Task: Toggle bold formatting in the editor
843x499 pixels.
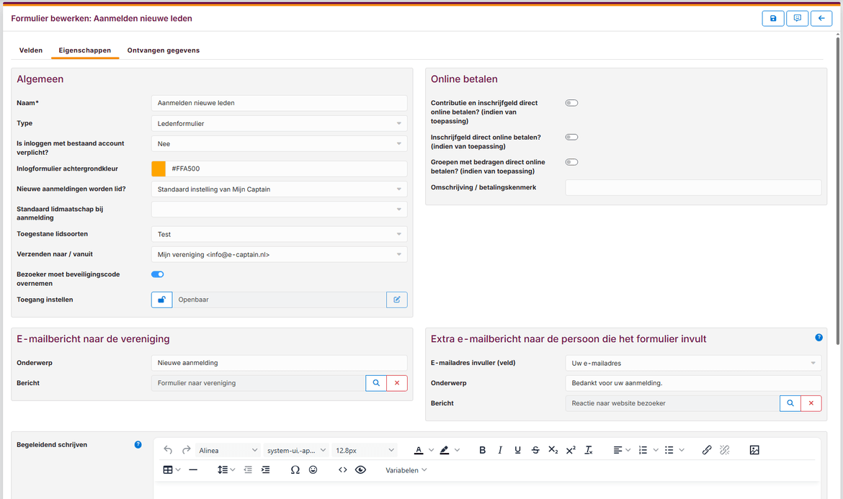Action: pyautogui.click(x=482, y=450)
